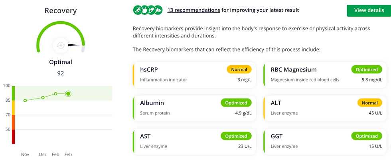
Task: Select the latest filled Feb data point
Action: (x=68, y=94)
